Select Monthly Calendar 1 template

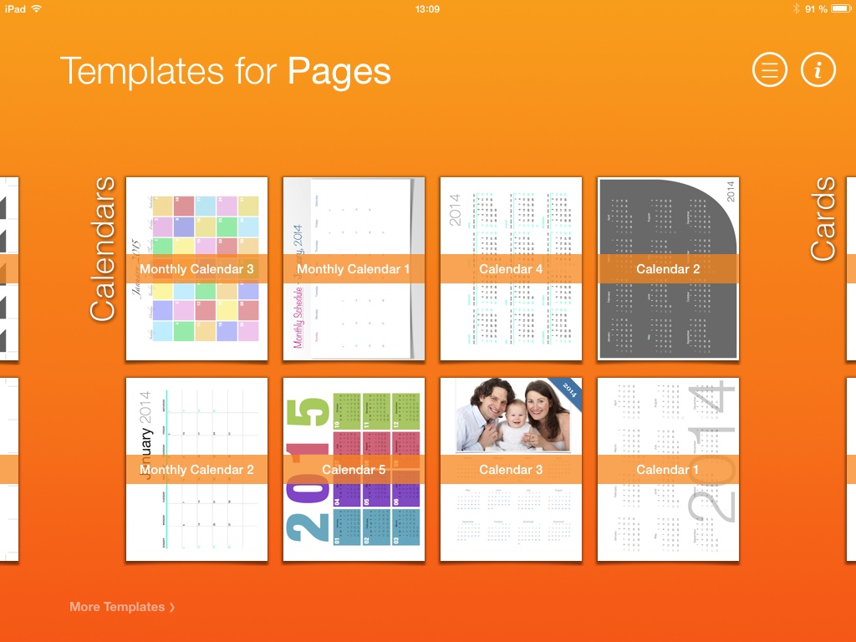coord(354,269)
